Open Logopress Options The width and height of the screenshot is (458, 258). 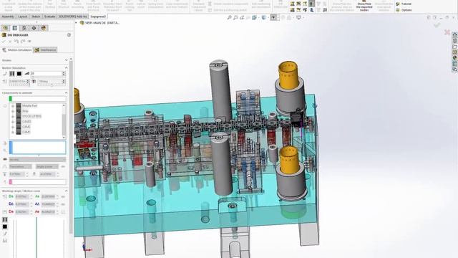click(x=404, y=10)
